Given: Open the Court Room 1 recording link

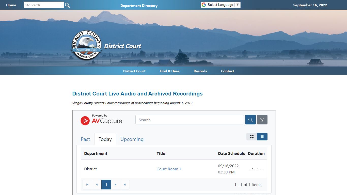Looking at the screenshot, I should [x=169, y=169].
